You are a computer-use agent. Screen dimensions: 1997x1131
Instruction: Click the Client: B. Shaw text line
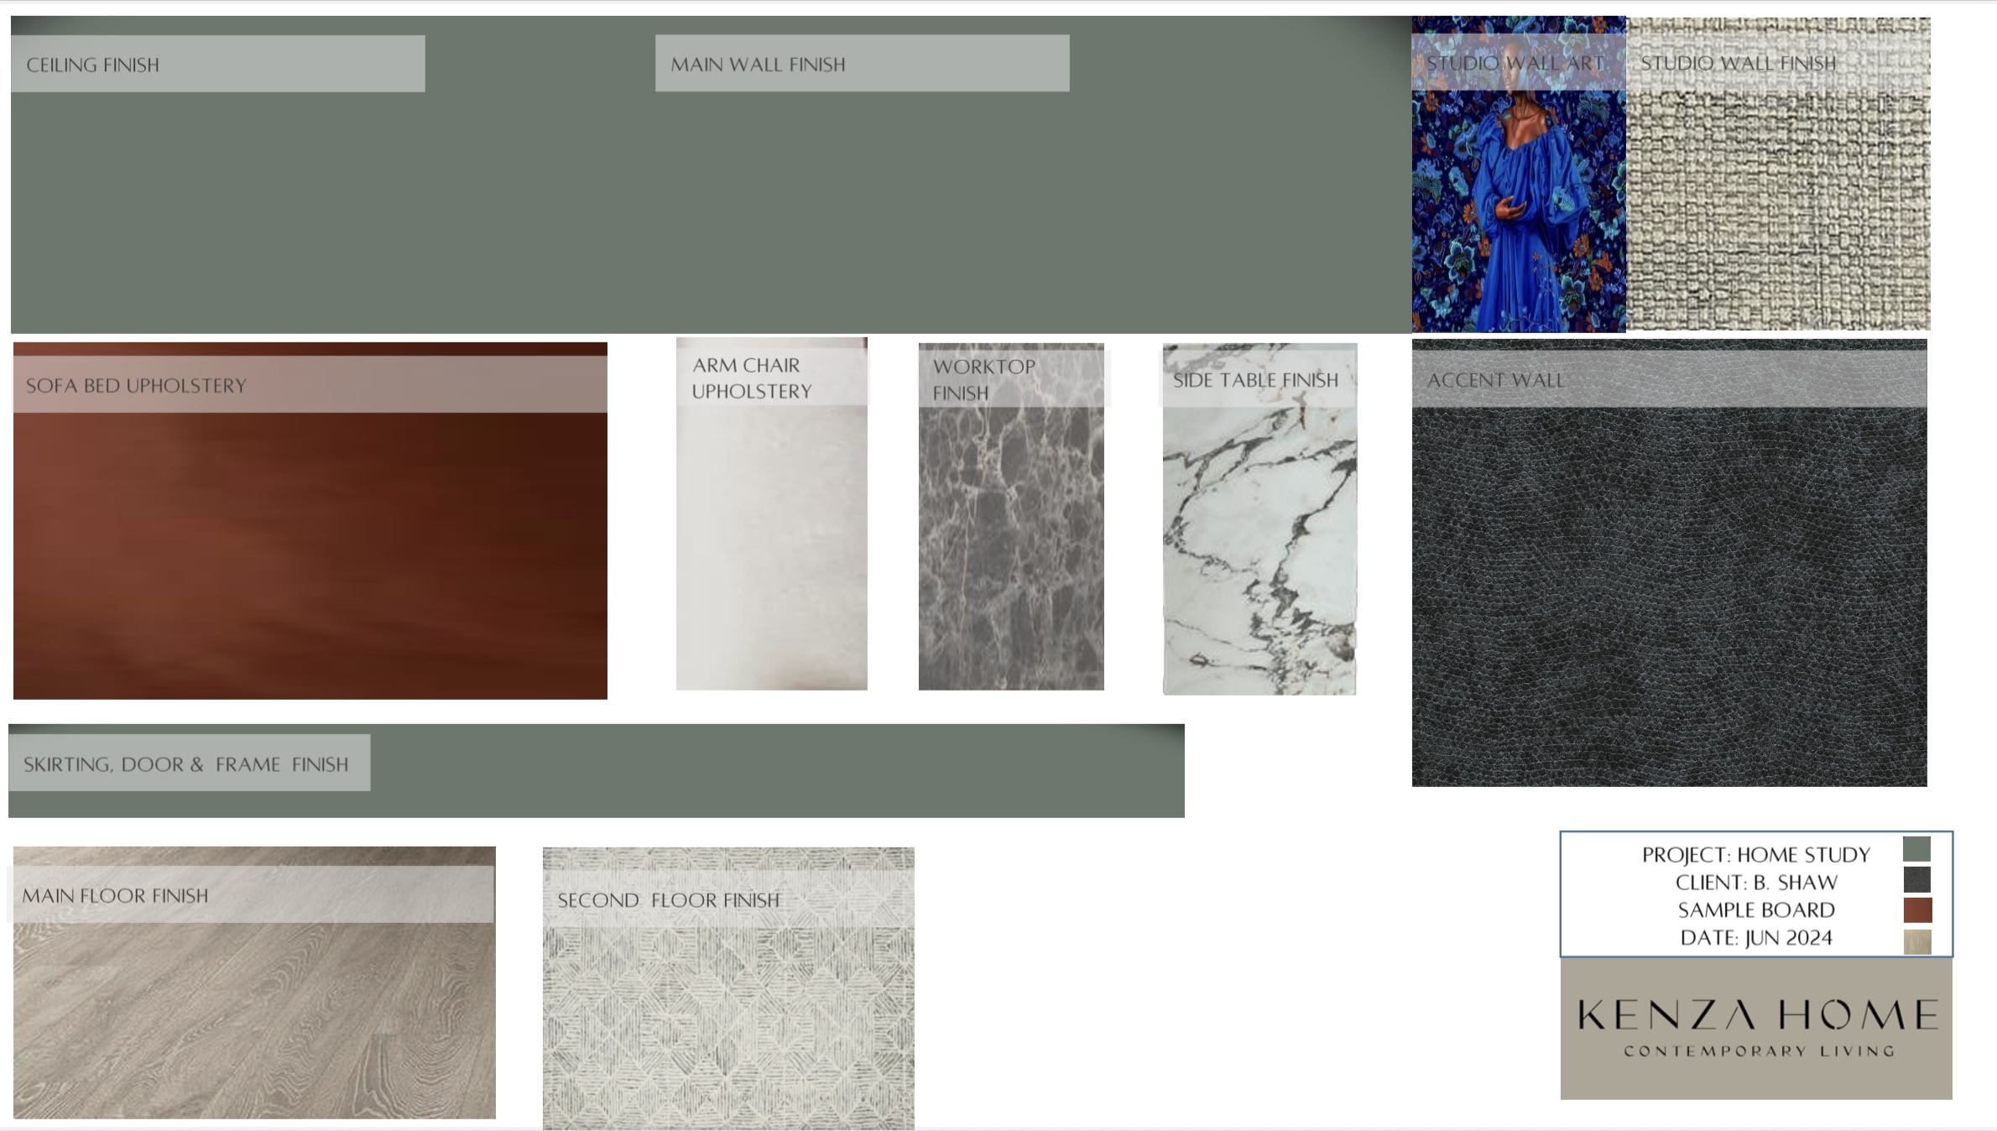(1755, 883)
